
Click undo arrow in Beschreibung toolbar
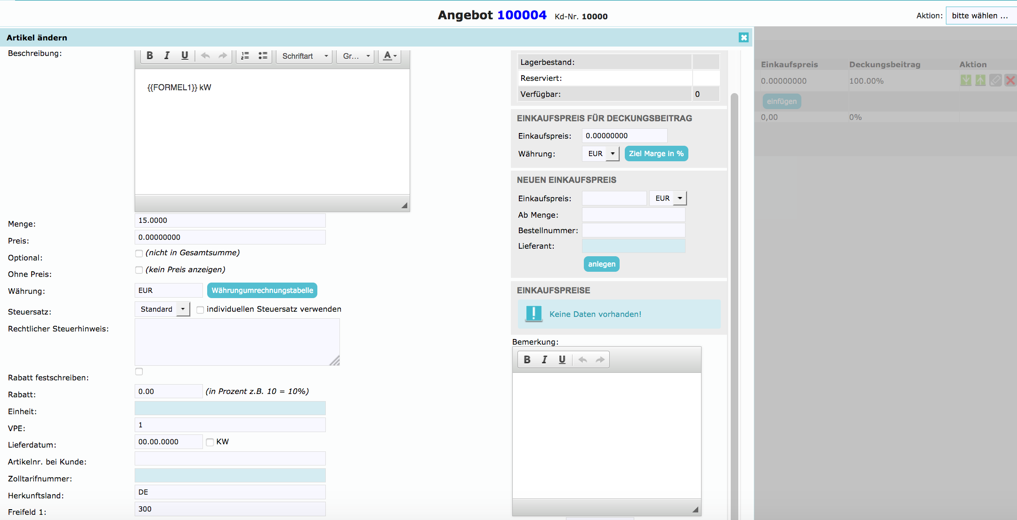click(205, 55)
